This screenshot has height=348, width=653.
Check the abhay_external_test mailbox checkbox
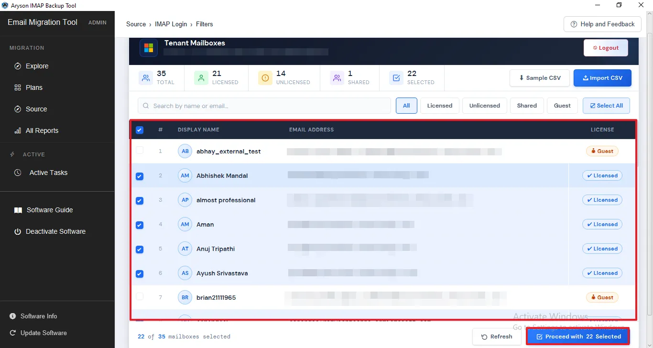pyautogui.click(x=140, y=151)
